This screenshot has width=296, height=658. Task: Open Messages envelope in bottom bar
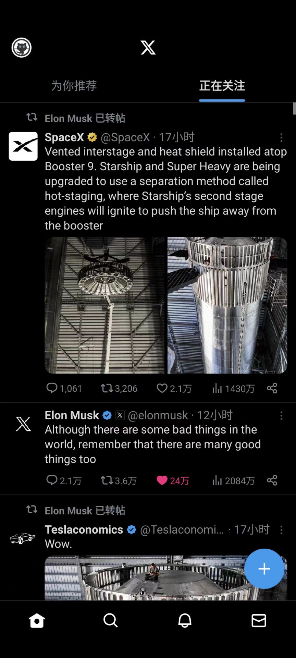coord(259,620)
